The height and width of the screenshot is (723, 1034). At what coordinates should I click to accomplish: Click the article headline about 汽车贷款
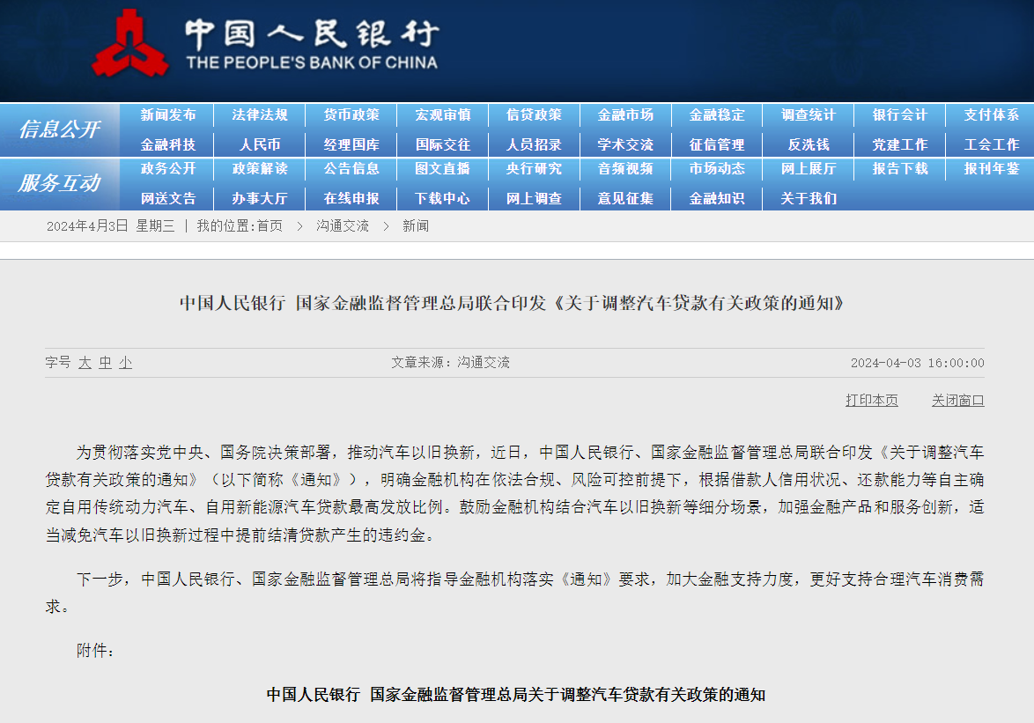click(512, 303)
